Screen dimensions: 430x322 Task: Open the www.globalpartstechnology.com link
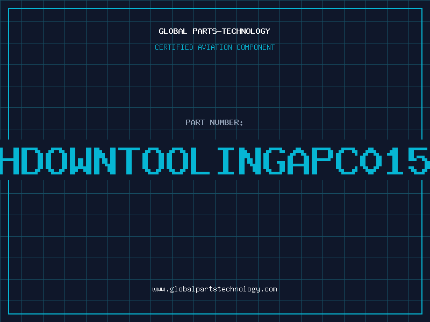[214, 289]
